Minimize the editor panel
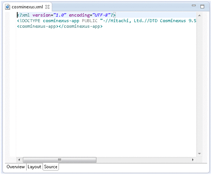The image size is (212, 175). click(x=195, y=6)
